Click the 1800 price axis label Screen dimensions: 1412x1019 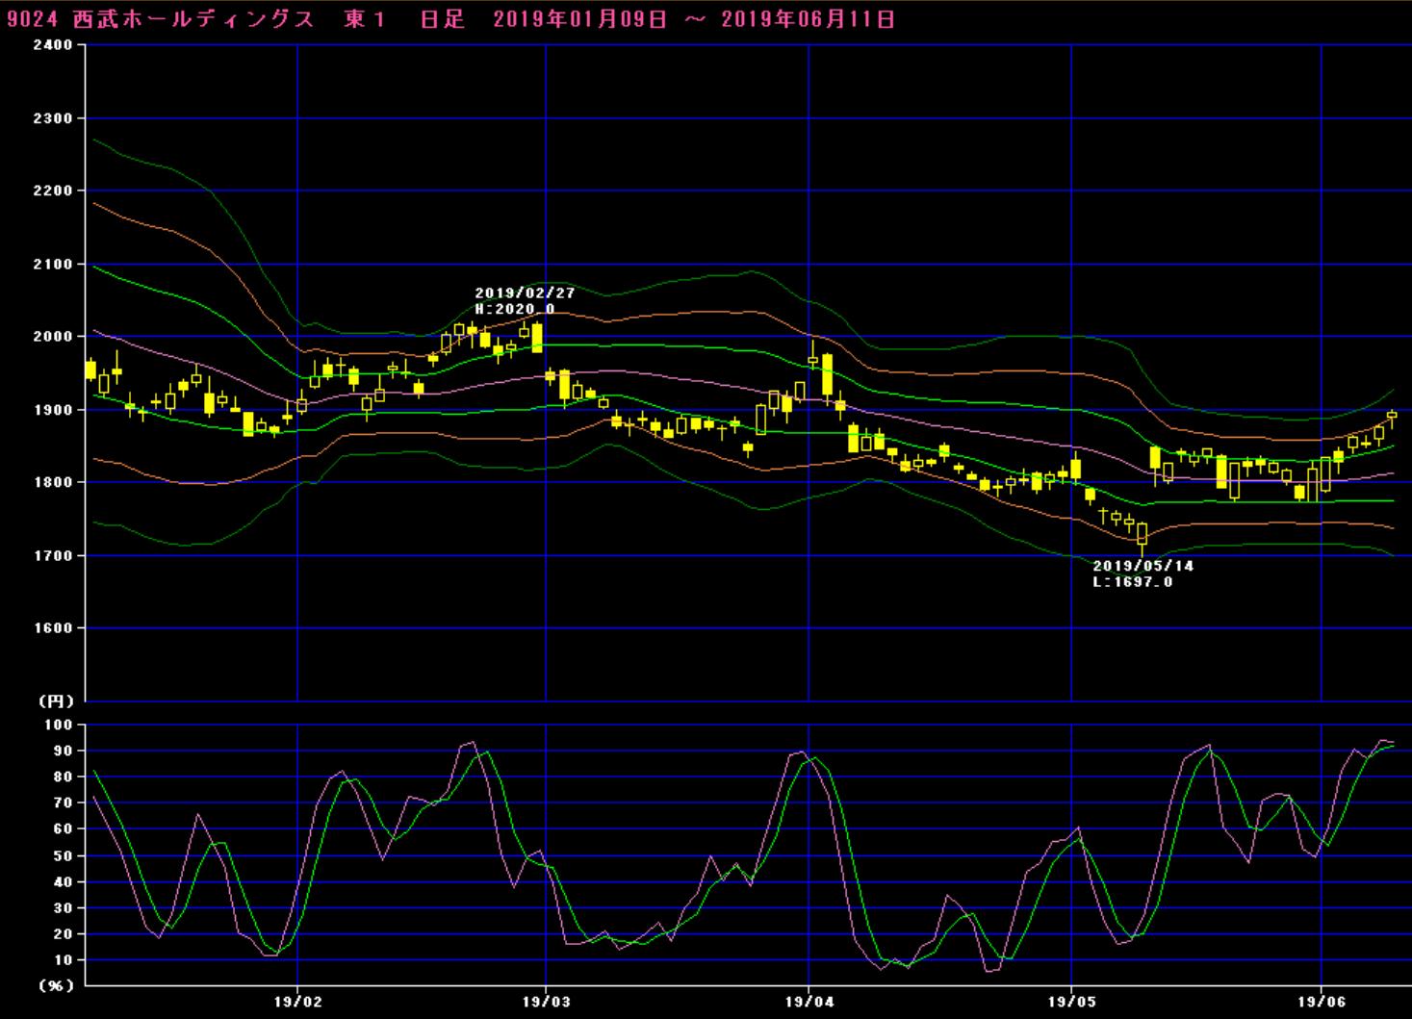[x=54, y=482]
